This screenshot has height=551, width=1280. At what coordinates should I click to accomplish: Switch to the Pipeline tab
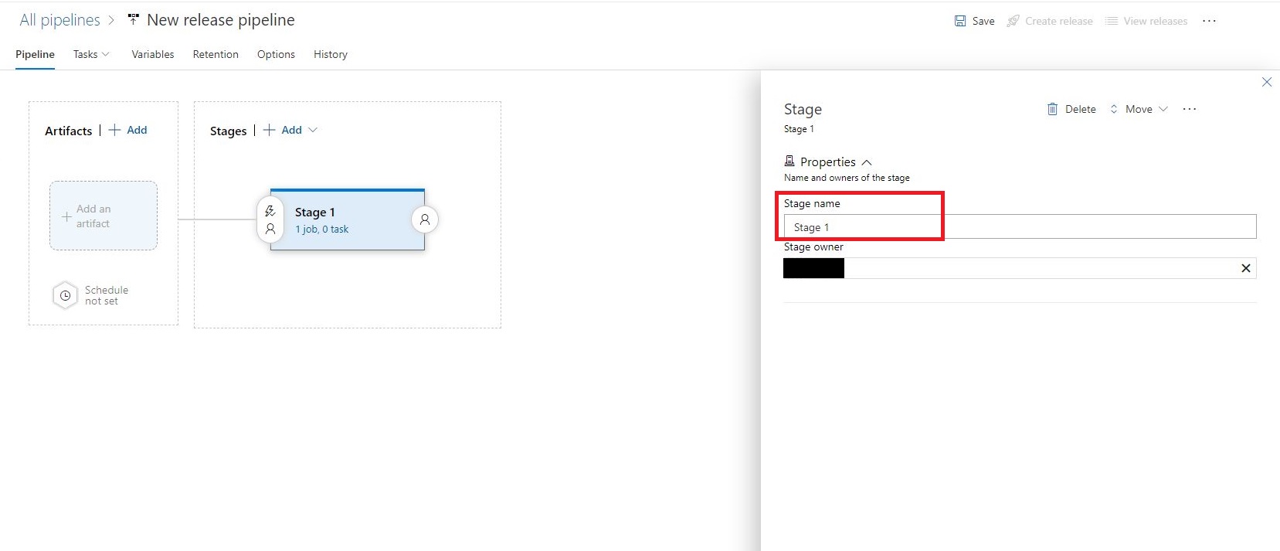pos(35,54)
